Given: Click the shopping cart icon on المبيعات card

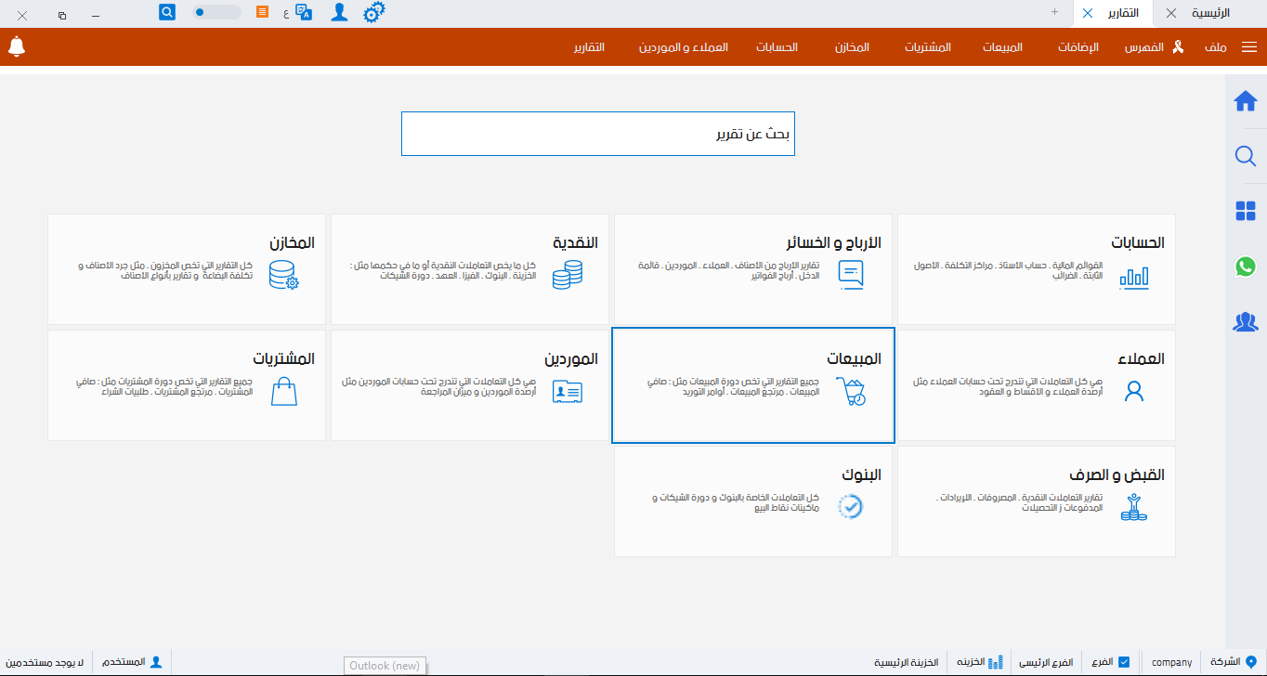Looking at the screenshot, I should tap(851, 391).
